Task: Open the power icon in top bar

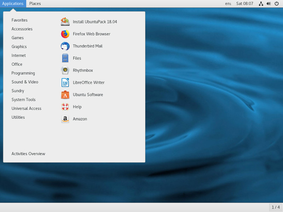Action: (x=277, y=4)
